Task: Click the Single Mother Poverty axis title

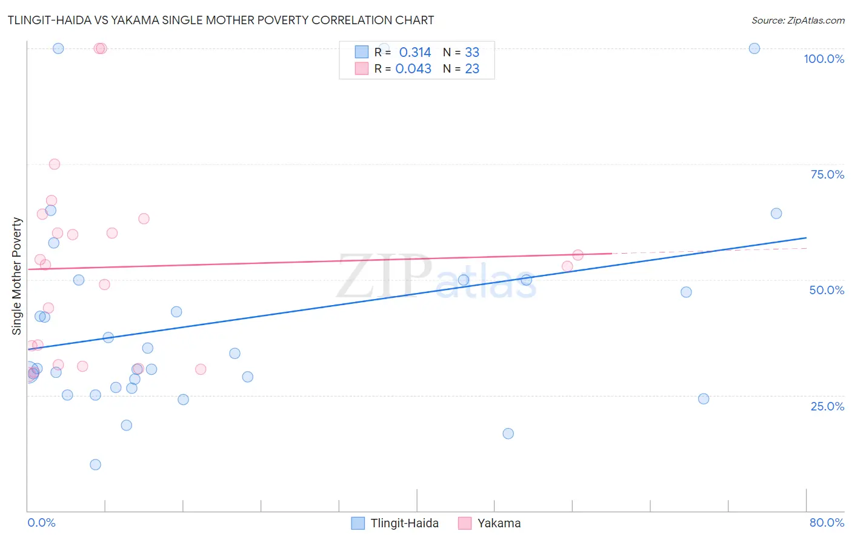Action: 17,276
